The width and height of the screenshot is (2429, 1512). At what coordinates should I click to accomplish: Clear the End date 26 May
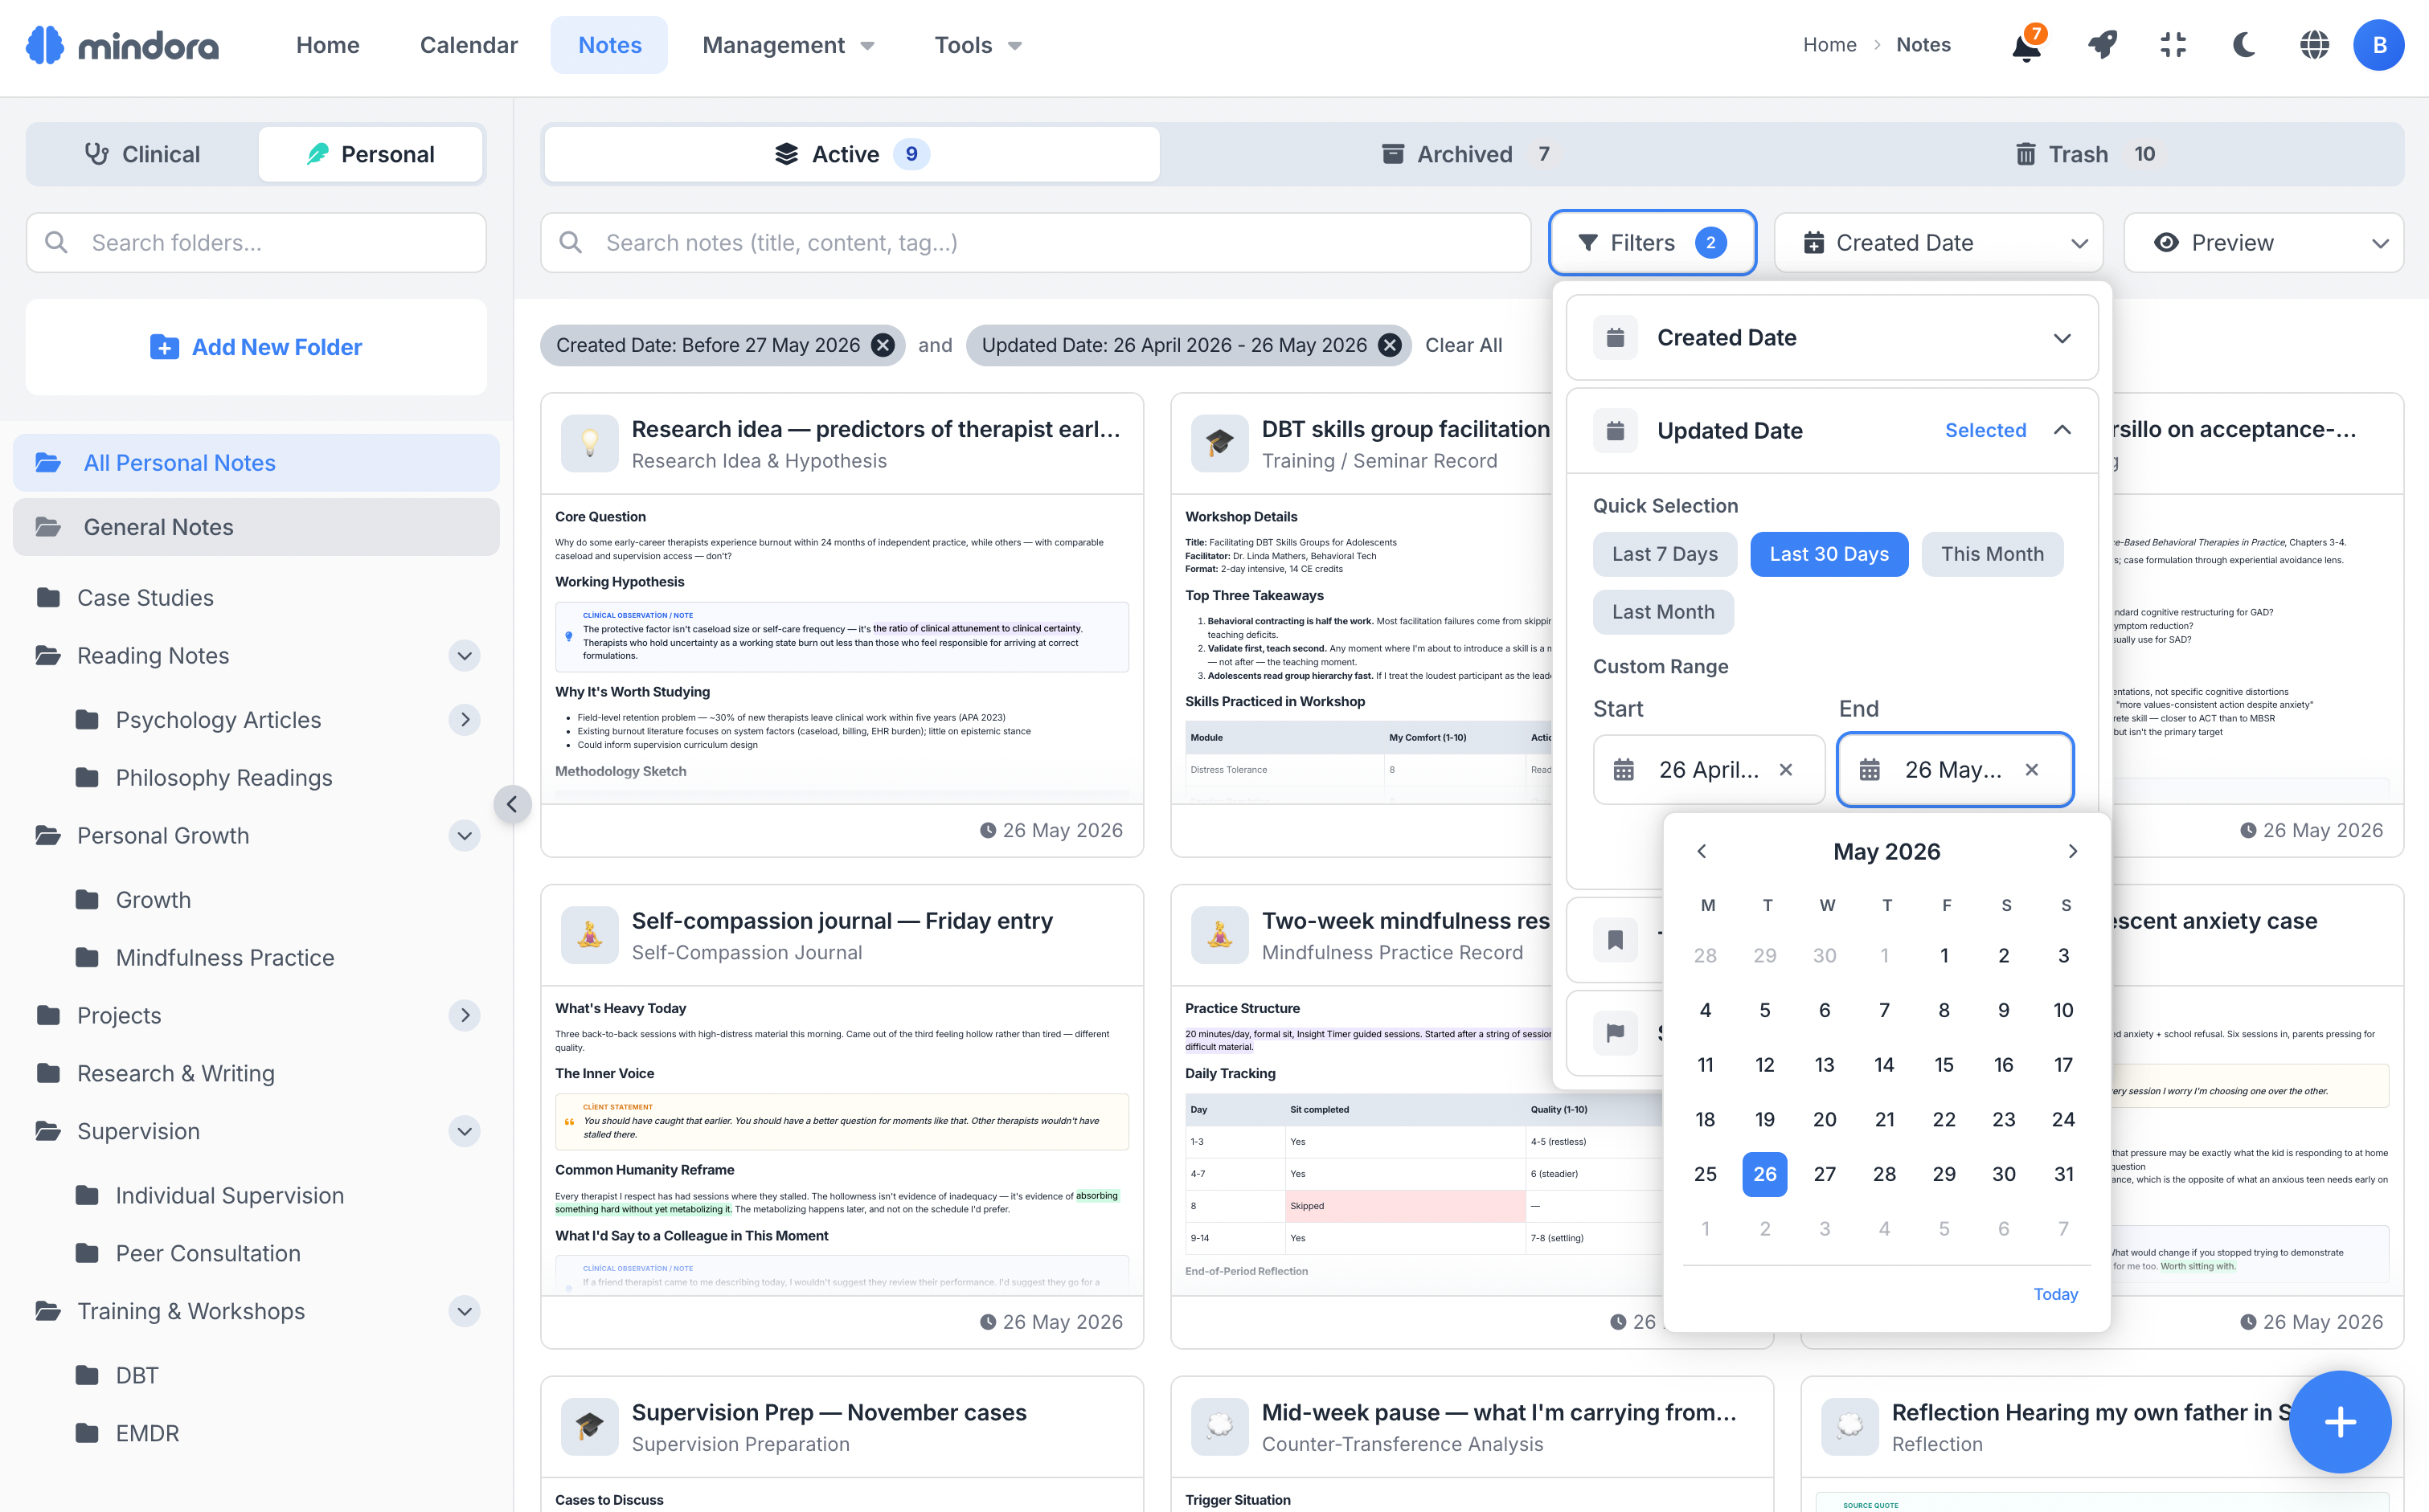2032,770
